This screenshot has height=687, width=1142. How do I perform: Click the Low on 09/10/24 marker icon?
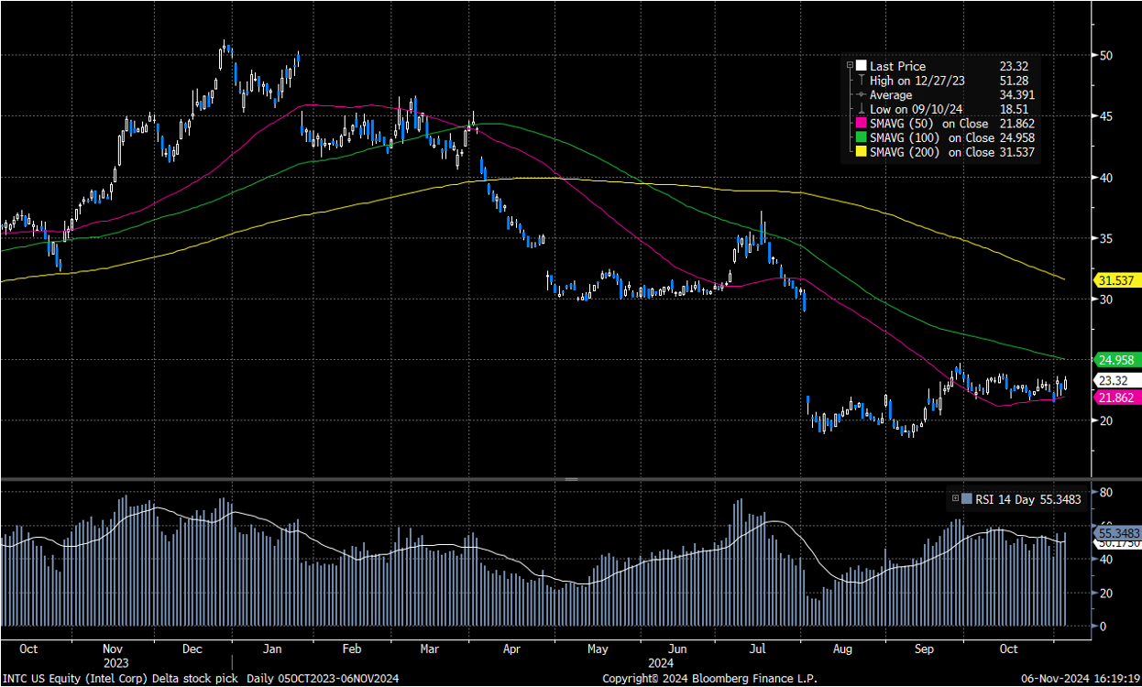861,109
